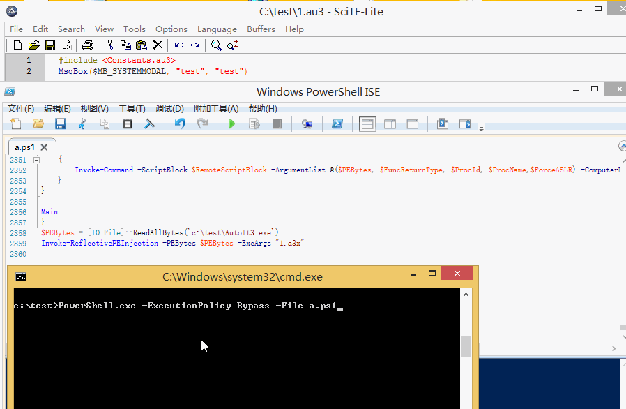The width and height of the screenshot is (626, 409).
Task: Click the Print icon in SciTE toolbar
Action: (x=88, y=45)
